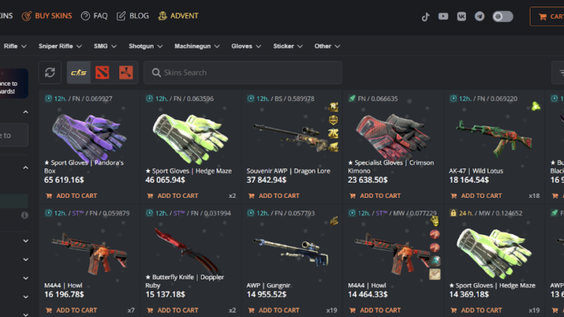The image size is (564, 317).
Task: Expand the Sniper Rifle dropdown
Action: pyautogui.click(x=60, y=46)
